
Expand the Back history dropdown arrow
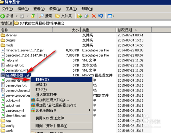17,16
